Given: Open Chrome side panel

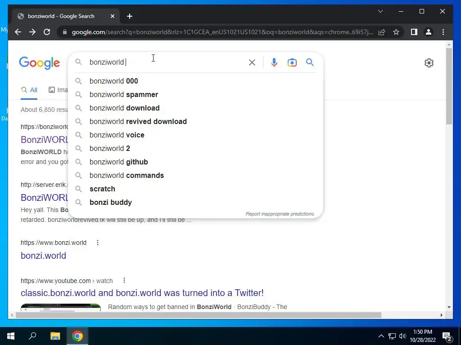Looking at the screenshot, I should tap(414, 32).
